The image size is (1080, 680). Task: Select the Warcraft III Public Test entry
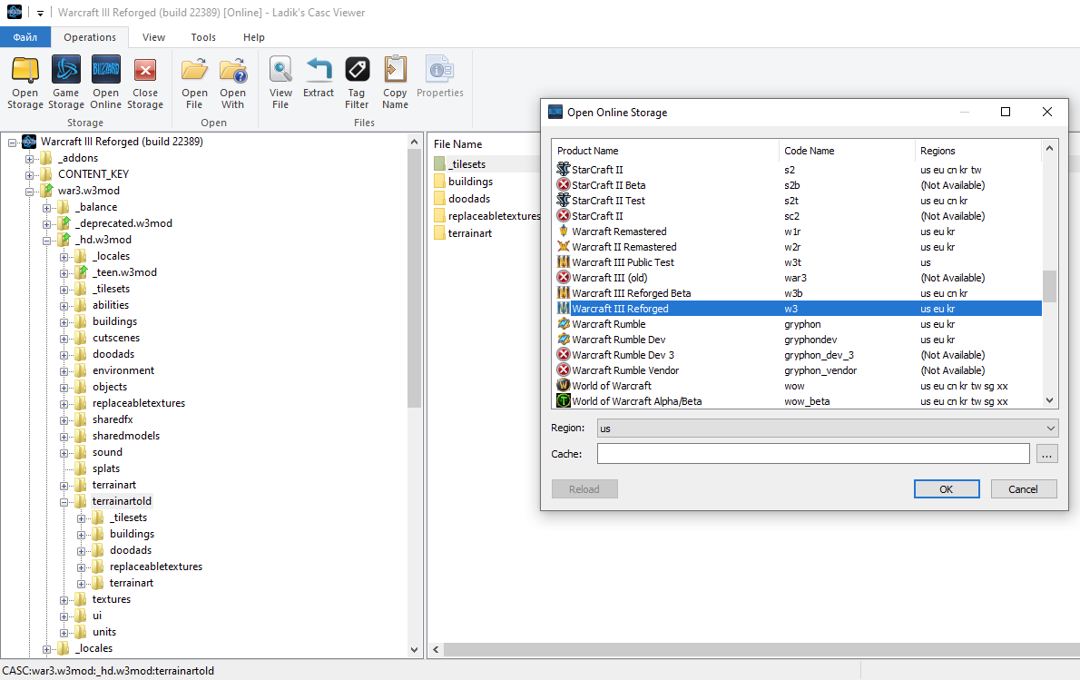[799, 262]
